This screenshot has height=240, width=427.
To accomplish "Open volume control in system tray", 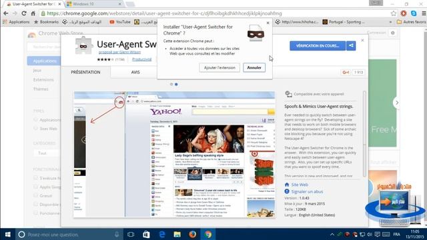I will (369, 234).
